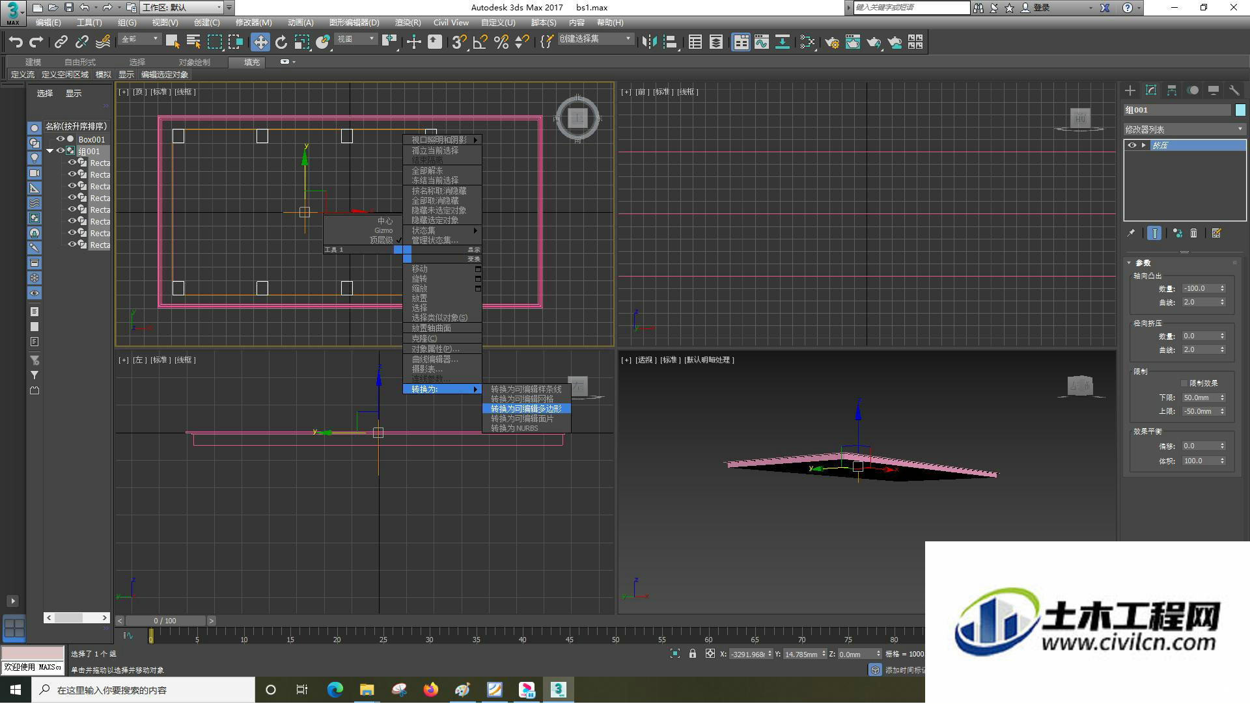1250x704 pixels.
Task: Click the 体积 spinner arrows
Action: click(1222, 461)
